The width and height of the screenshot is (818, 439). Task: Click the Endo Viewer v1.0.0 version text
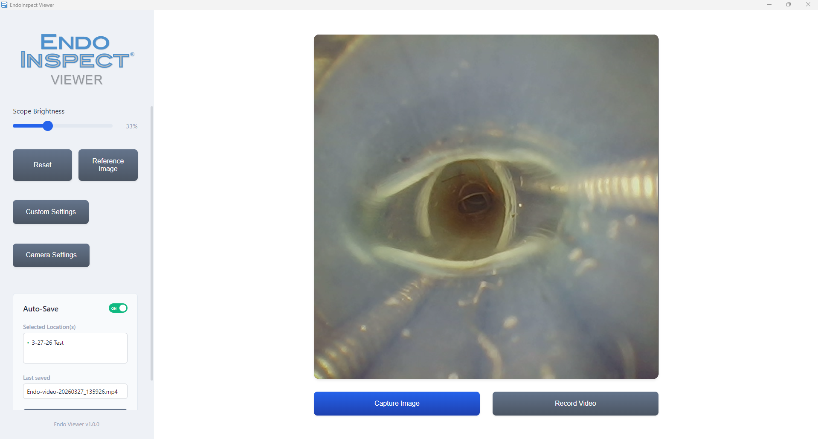pos(77,424)
